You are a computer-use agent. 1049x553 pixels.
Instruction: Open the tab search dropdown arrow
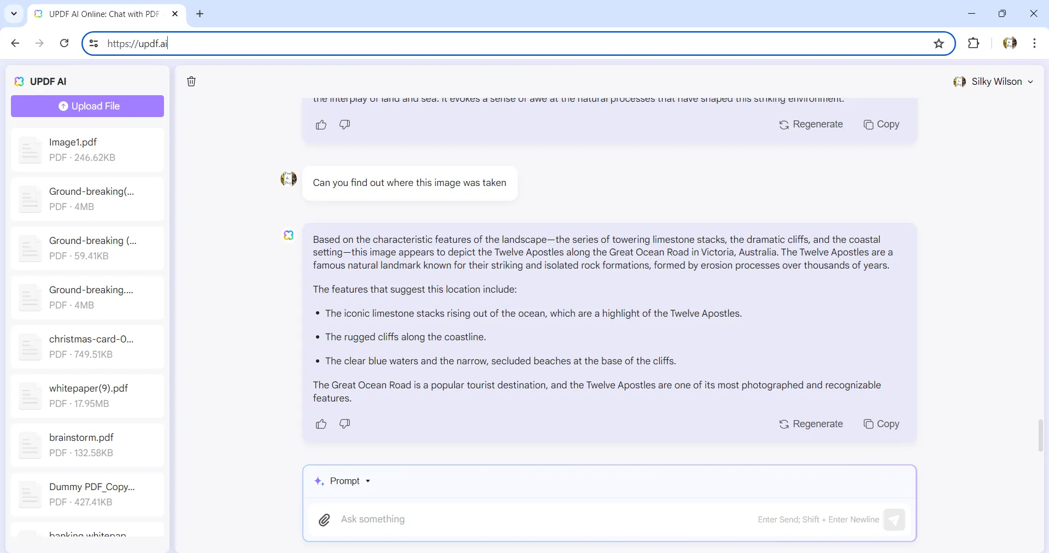14,14
